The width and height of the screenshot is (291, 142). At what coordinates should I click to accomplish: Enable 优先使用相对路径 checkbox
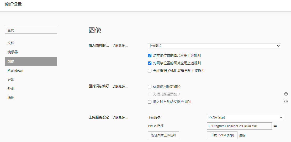150,87
